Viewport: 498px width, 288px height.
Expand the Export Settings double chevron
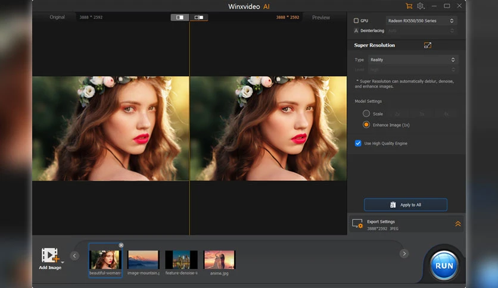click(x=457, y=224)
